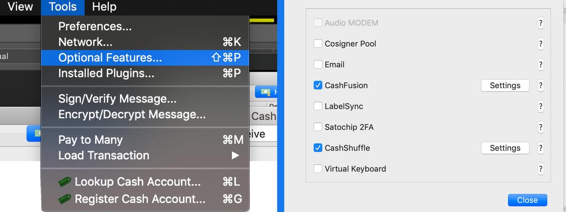Open Installed Plugins... menu entry
Screen dimensions: 566x212
coord(145,73)
